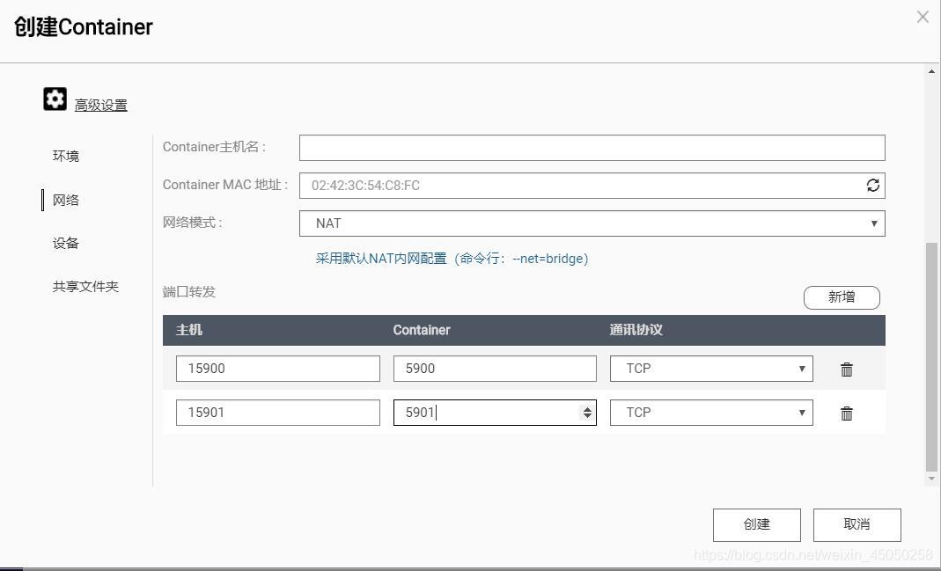
Task: Click the scrollbar up arrow
Action: tap(931, 71)
